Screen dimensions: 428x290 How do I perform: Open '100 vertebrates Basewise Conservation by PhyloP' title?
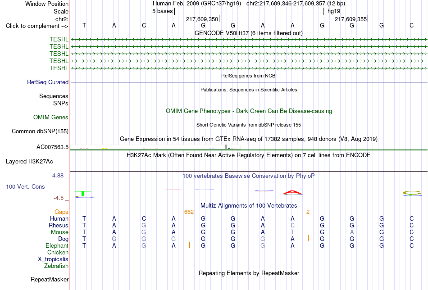click(249, 176)
